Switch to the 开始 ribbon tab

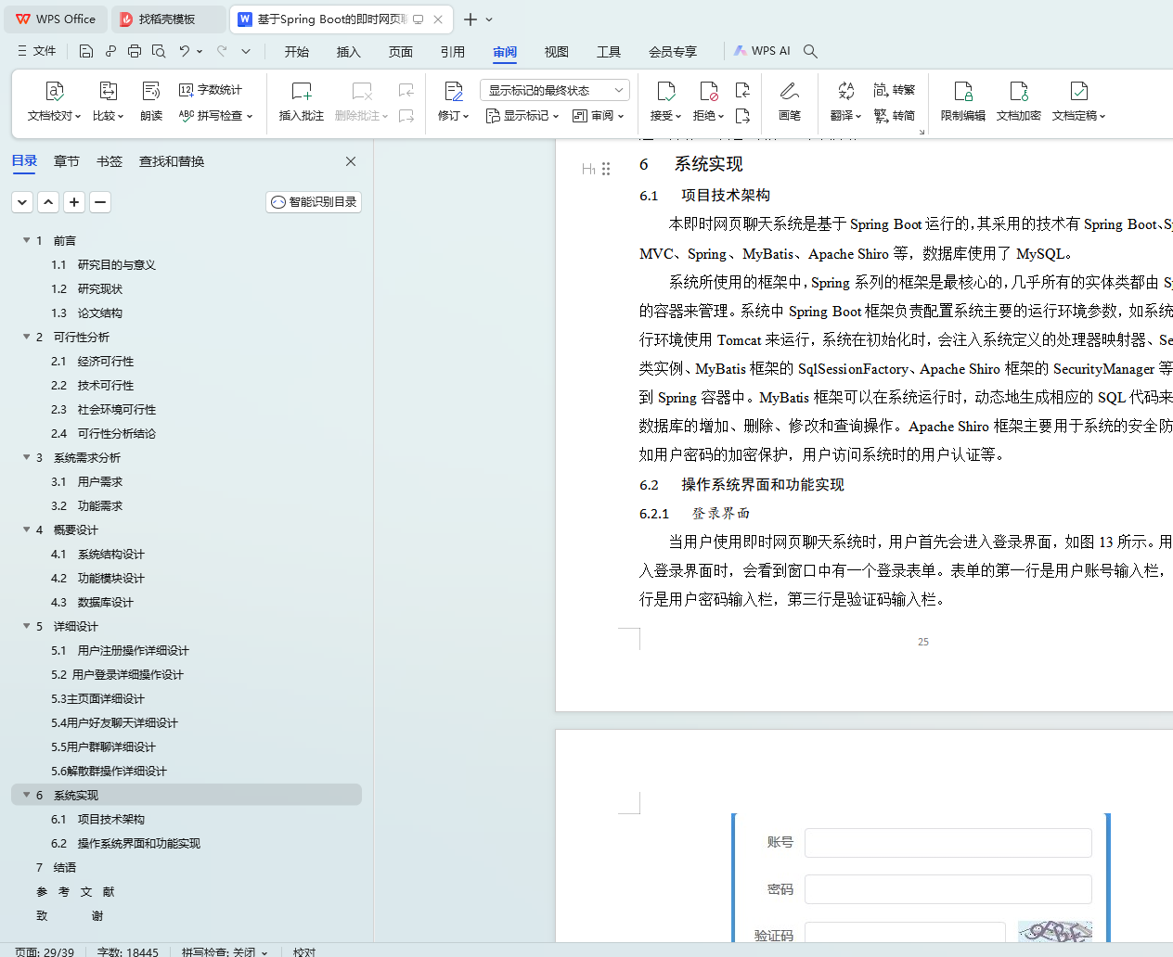click(x=297, y=52)
